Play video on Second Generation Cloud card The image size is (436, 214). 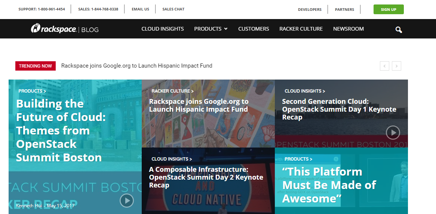point(393,133)
